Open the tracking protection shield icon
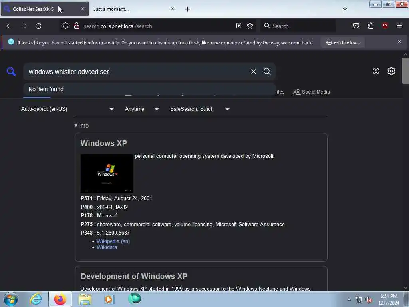This screenshot has height=307, width=409. point(66,26)
